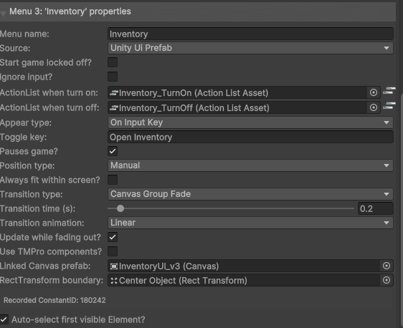Enable 'Start game locked off?' checkbox
The image size is (403, 328).
[x=113, y=62]
